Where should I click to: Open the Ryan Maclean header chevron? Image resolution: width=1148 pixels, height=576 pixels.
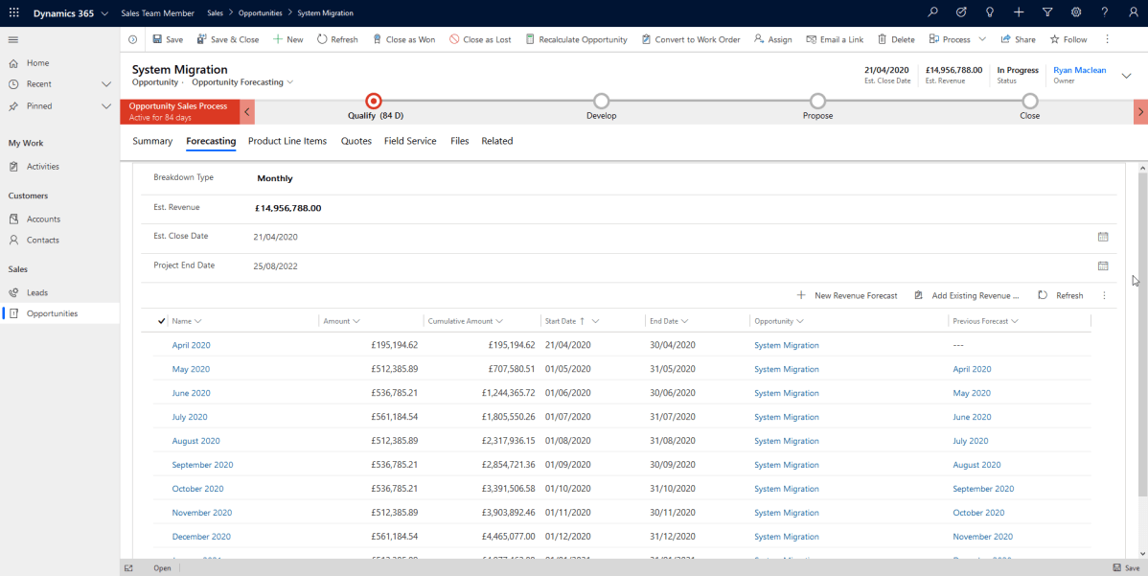tap(1127, 75)
